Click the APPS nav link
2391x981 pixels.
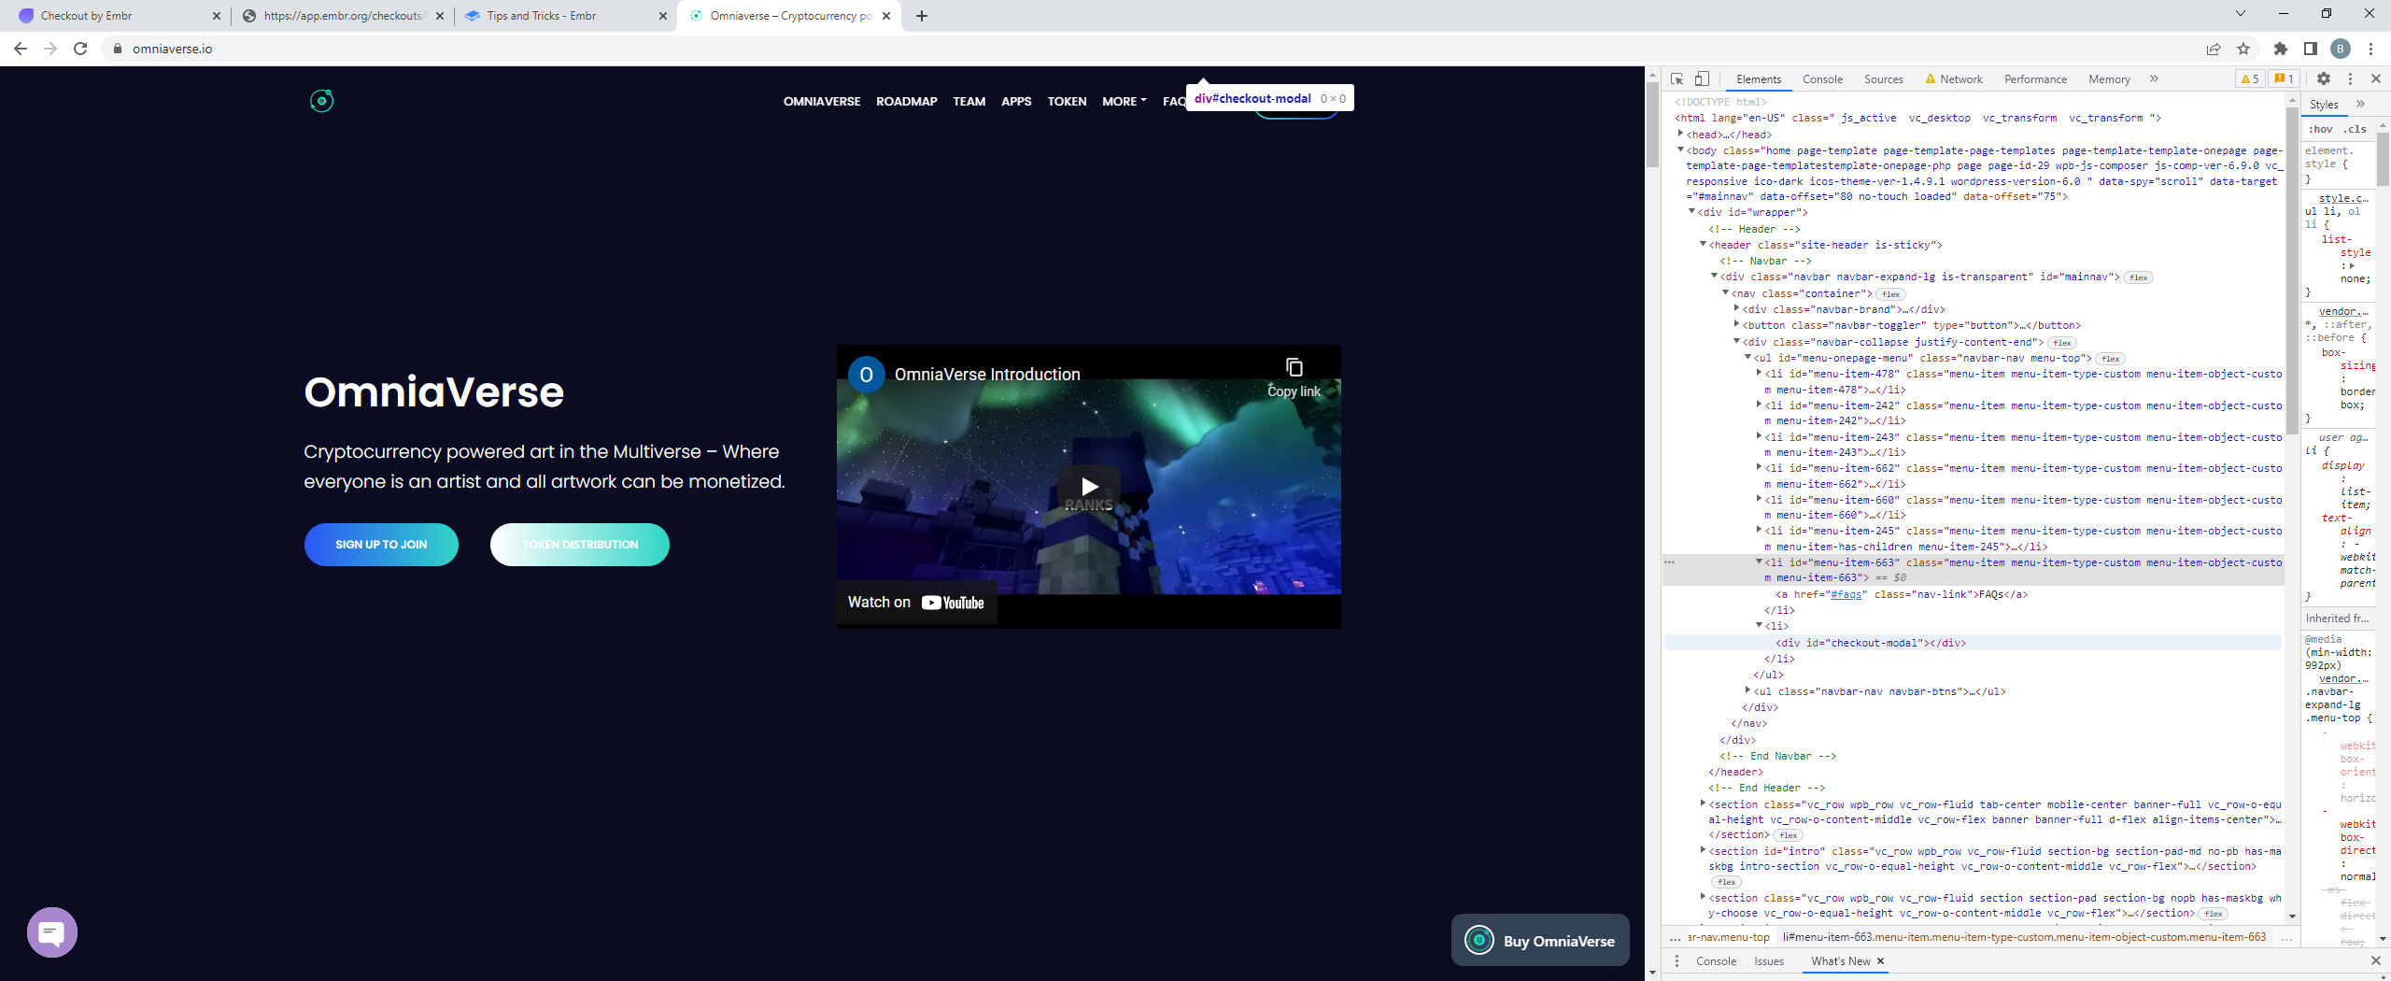click(x=1016, y=102)
